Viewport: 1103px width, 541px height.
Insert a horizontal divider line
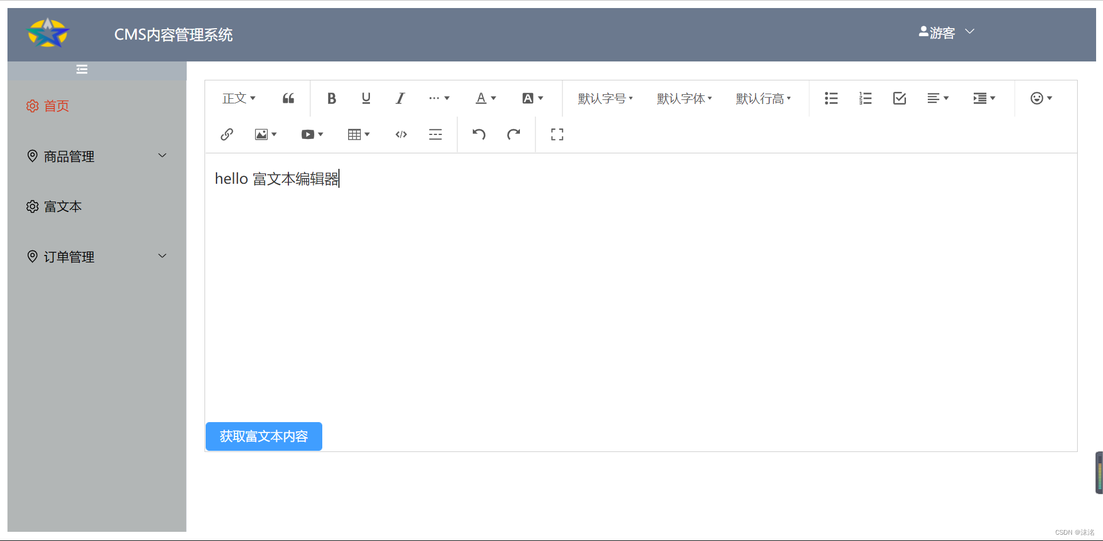[x=435, y=134]
